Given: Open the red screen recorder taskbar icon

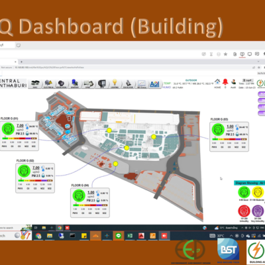Looking at the screenshot, I should (164, 236).
